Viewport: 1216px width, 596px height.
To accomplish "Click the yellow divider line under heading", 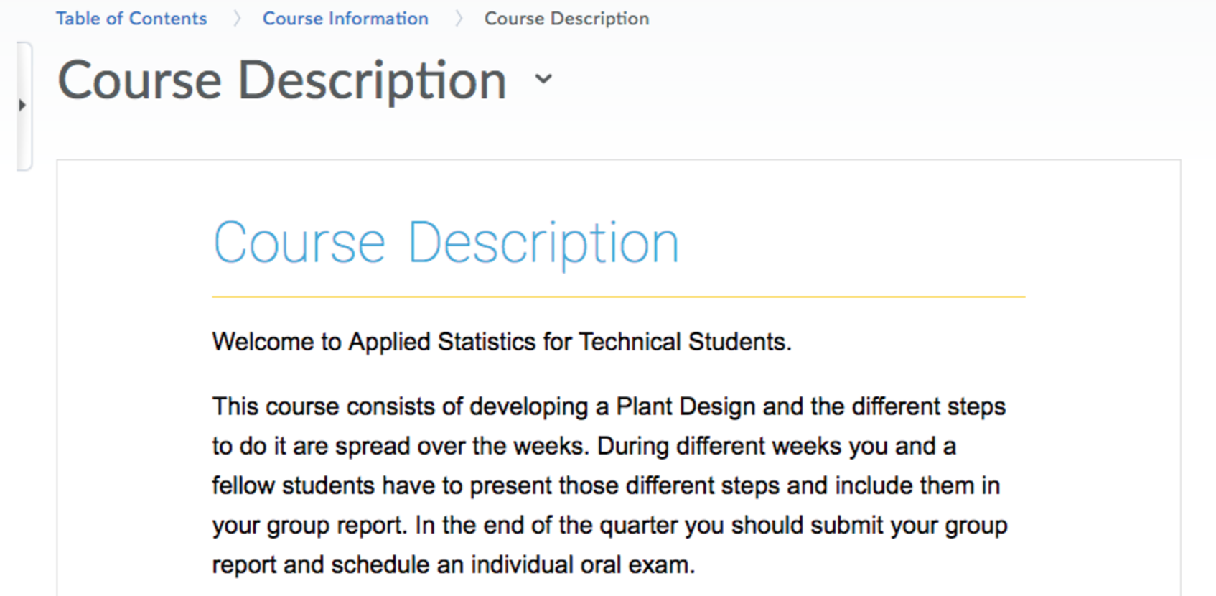I will pos(619,296).
